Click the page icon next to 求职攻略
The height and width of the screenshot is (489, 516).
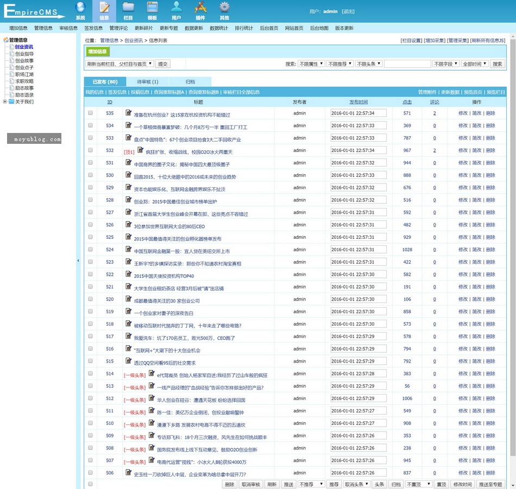(12, 81)
